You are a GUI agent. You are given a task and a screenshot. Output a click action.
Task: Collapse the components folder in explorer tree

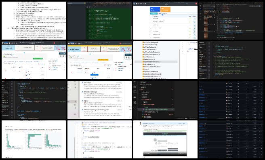[x=146, y=100]
